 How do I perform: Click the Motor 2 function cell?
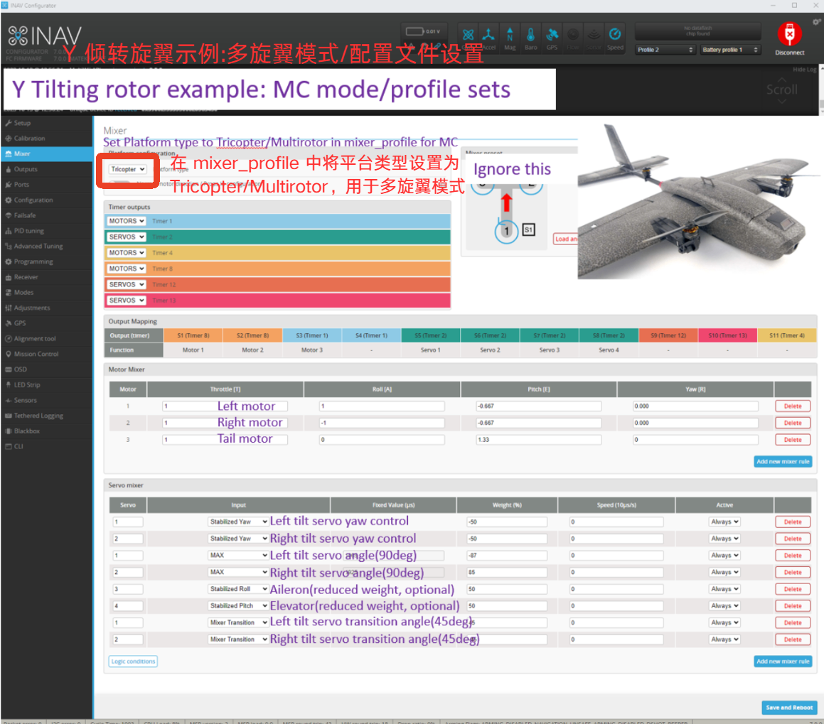pos(252,350)
